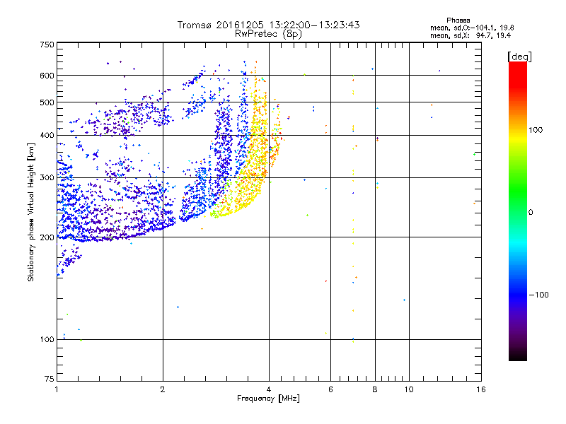
Task: Click the colorbar label "100"
Action: pos(536,130)
